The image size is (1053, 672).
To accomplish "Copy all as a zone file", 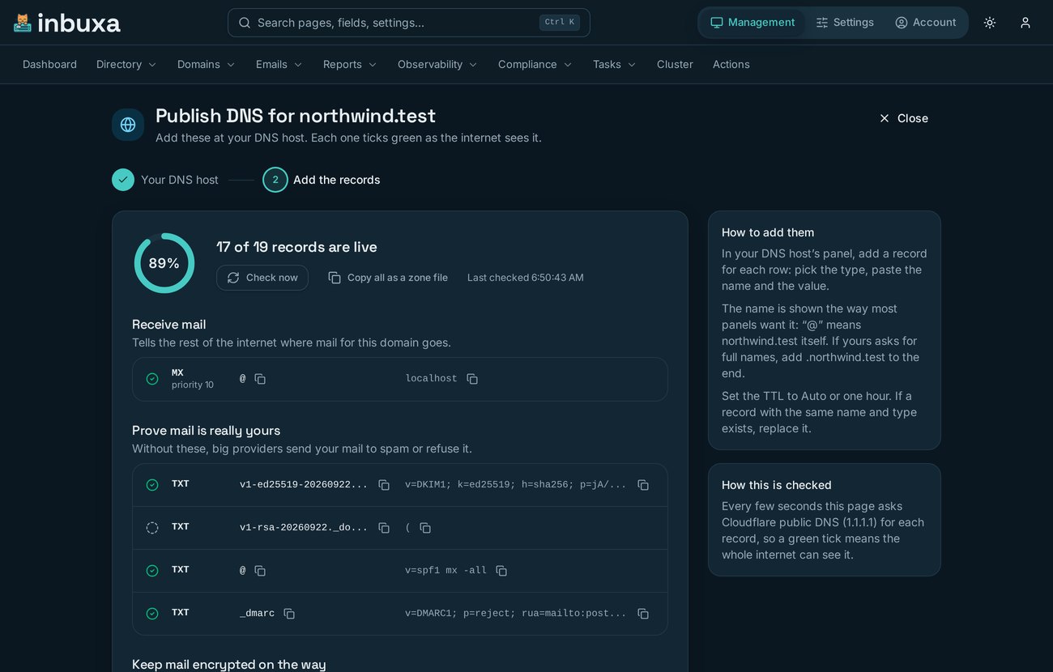I will (x=388, y=278).
